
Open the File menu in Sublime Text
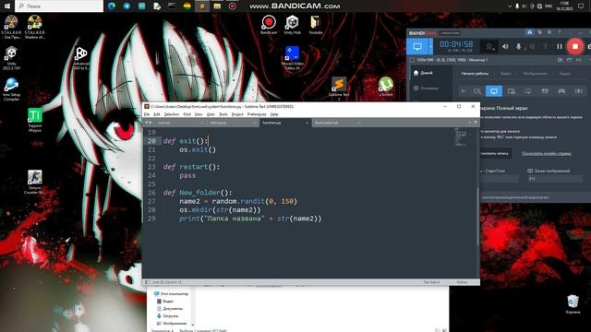pyautogui.click(x=147, y=114)
